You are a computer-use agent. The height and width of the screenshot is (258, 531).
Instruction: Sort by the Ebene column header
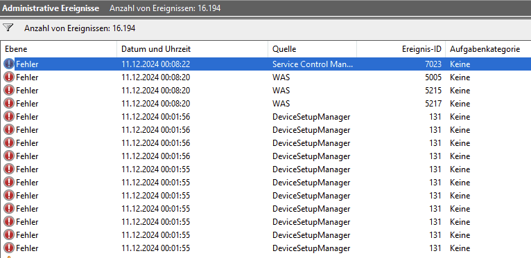(59, 49)
